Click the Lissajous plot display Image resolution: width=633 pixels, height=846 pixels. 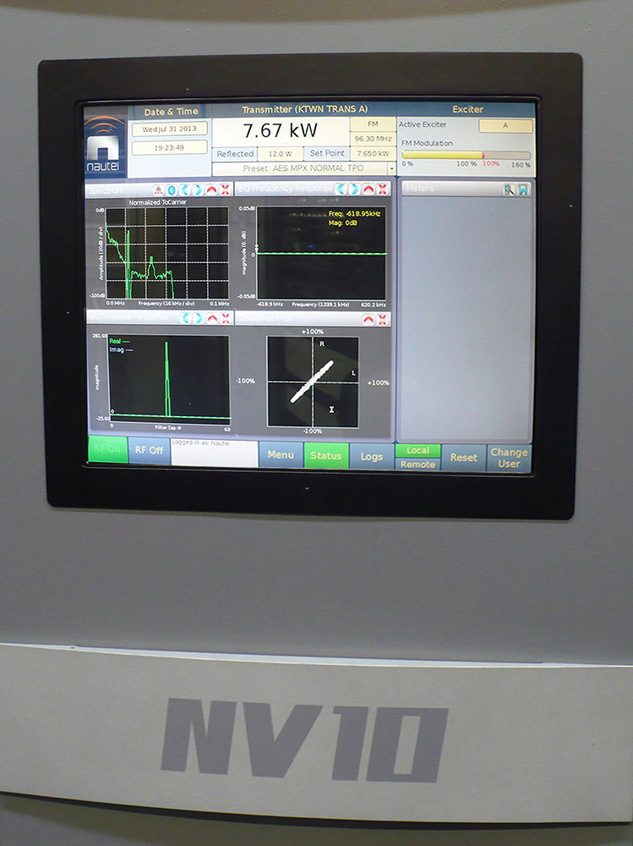(313, 382)
